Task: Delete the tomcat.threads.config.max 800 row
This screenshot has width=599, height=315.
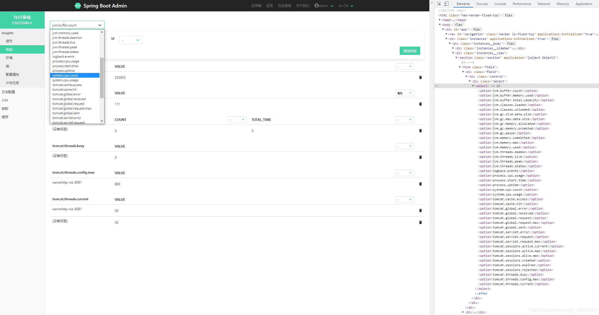Action: 420,184
